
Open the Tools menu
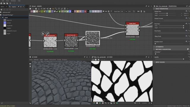point(7,1)
